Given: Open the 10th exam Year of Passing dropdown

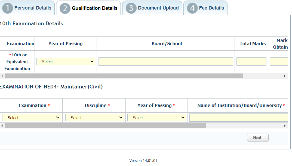Looking at the screenshot, I should pos(66,62).
